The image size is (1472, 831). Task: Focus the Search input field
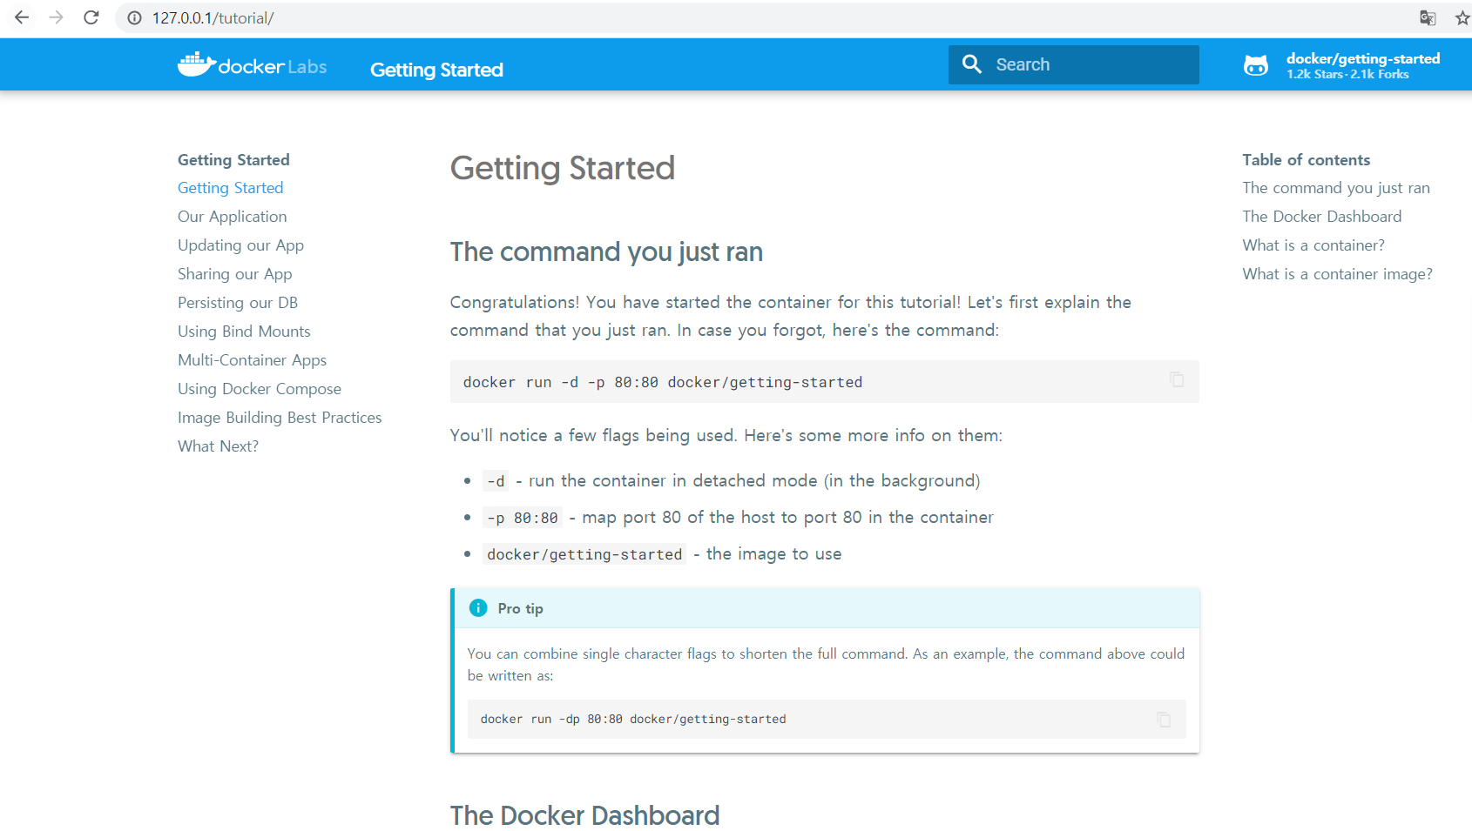click(x=1073, y=64)
